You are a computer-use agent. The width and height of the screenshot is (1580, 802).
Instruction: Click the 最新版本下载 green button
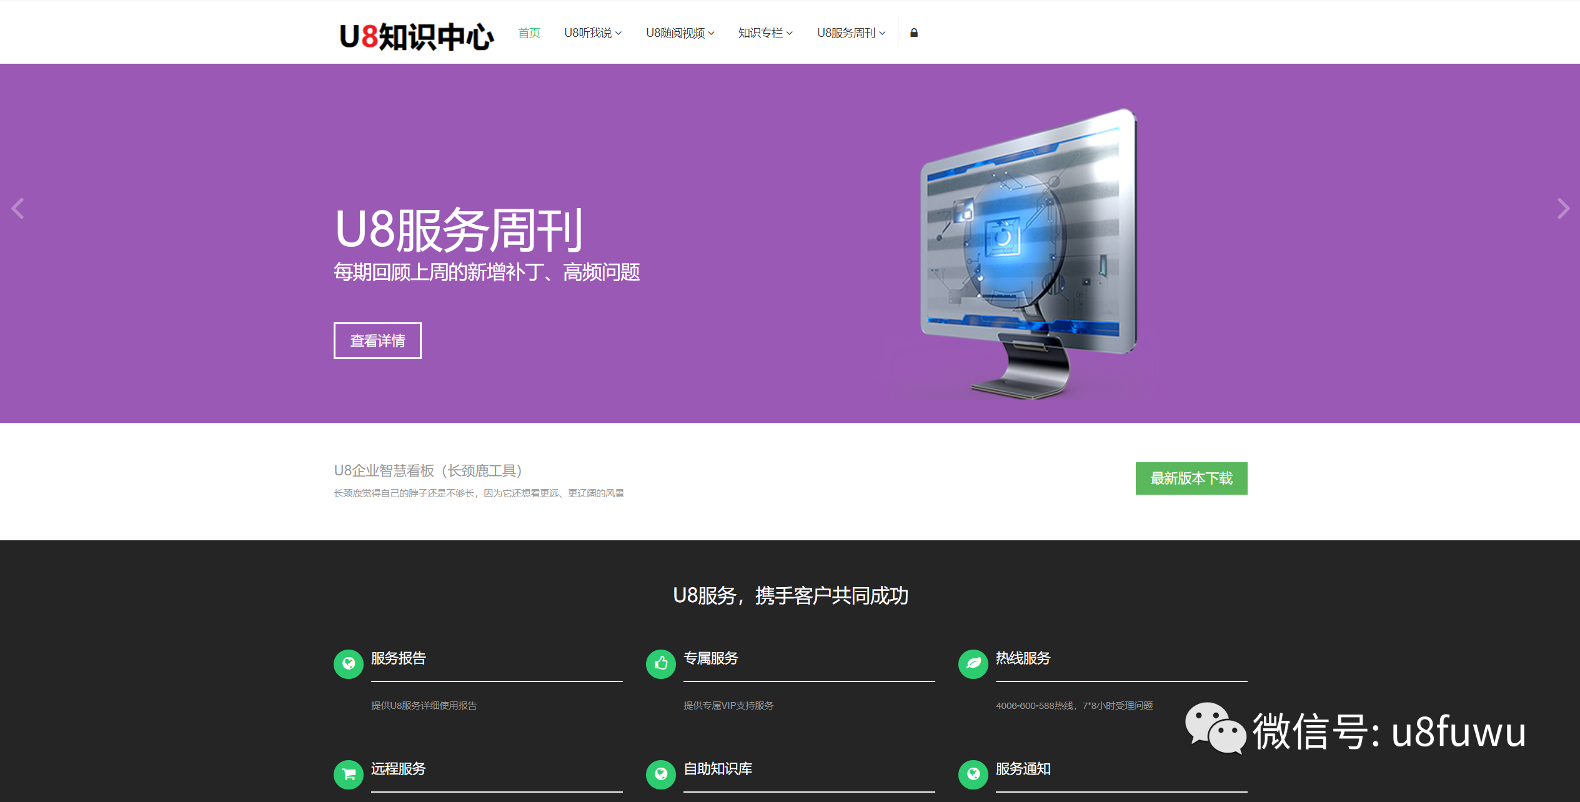tap(1191, 478)
